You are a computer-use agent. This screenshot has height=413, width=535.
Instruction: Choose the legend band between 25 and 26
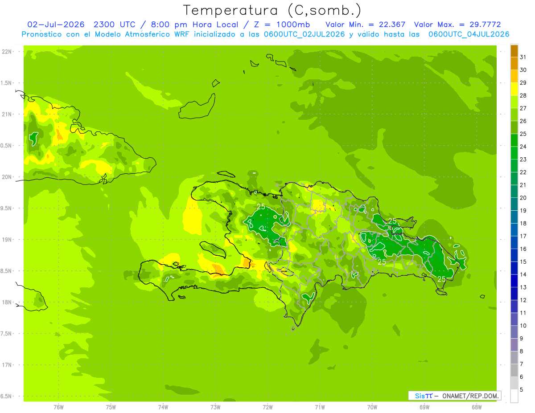tap(514, 127)
